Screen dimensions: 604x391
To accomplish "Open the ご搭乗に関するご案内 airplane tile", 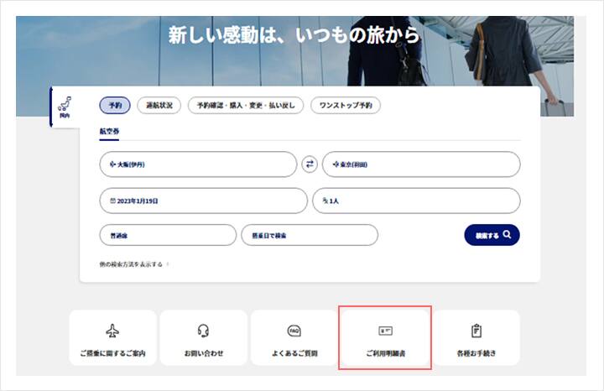I will click(112, 338).
